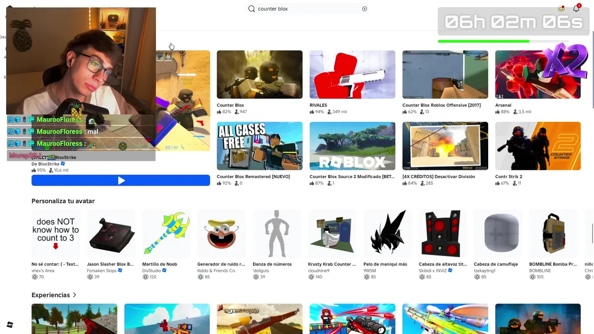Screen dimensions: 594x334
Task: Open Counter Blox Remastered [NUEVO] thumbnail
Action: coord(259,146)
